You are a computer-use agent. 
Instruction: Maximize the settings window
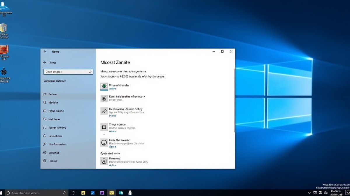click(x=222, y=51)
